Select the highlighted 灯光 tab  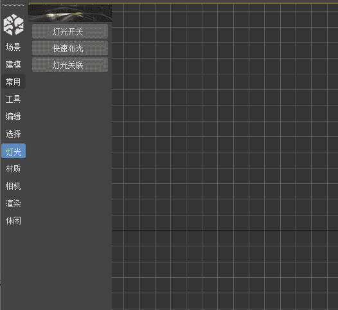coord(13,151)
